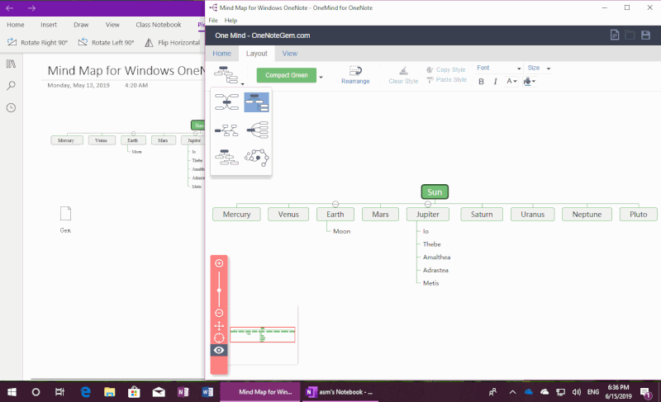661x402 pixels.
Task: Collapse the Earth node circle toggle
Action: pos(335,204)
